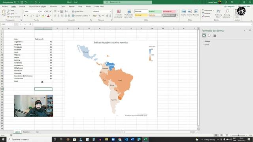Select the Size & Properties pane icon
Image resolution: width=253 pixels, height=142 pixels.
coord(215,35)
